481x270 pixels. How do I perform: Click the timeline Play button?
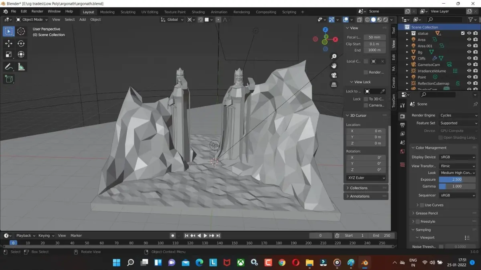click(x=206, y=236)
